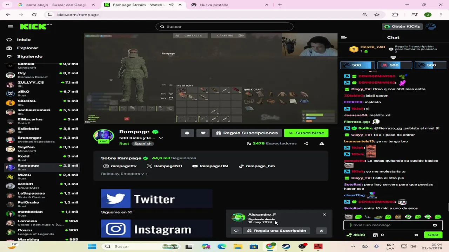Viewport: 449px width, 252px height.
Task: Click Rampage's channel avatar with LIVE badge
Action: 103,136
